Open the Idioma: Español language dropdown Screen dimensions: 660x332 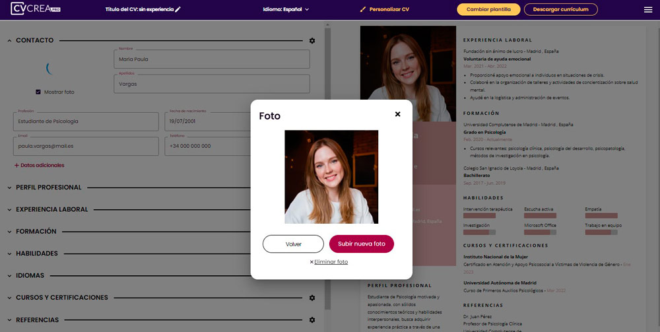pyautogui.click(x=286, y=9)
